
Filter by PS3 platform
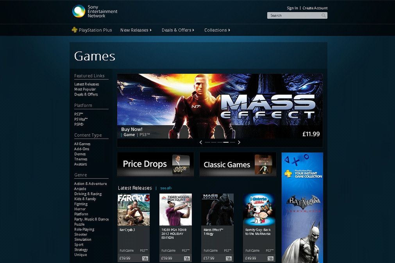tap(79, 114)
